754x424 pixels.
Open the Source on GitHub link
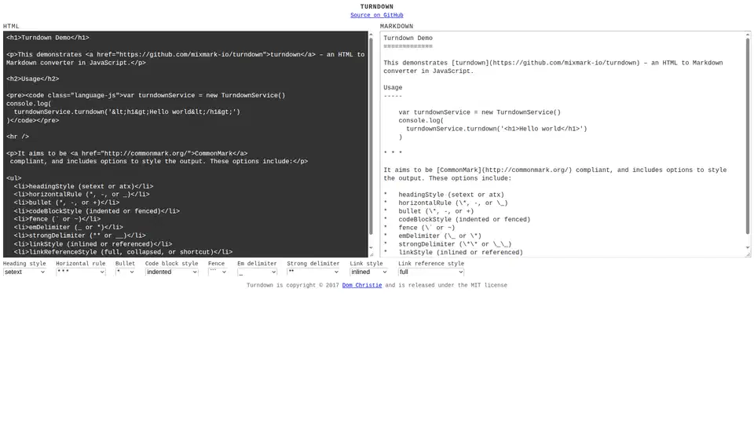[376, 15]
